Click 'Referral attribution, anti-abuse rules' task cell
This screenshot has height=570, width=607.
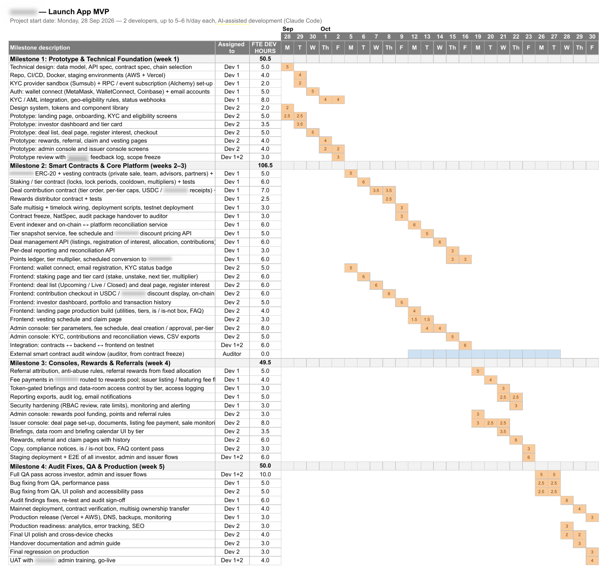pyautogui.click(x=112, y=371)
